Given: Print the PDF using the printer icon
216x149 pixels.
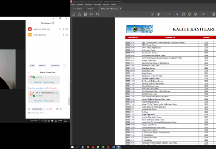Looking at the screenshot, I should pyautogui.click(x=85, y=14).
